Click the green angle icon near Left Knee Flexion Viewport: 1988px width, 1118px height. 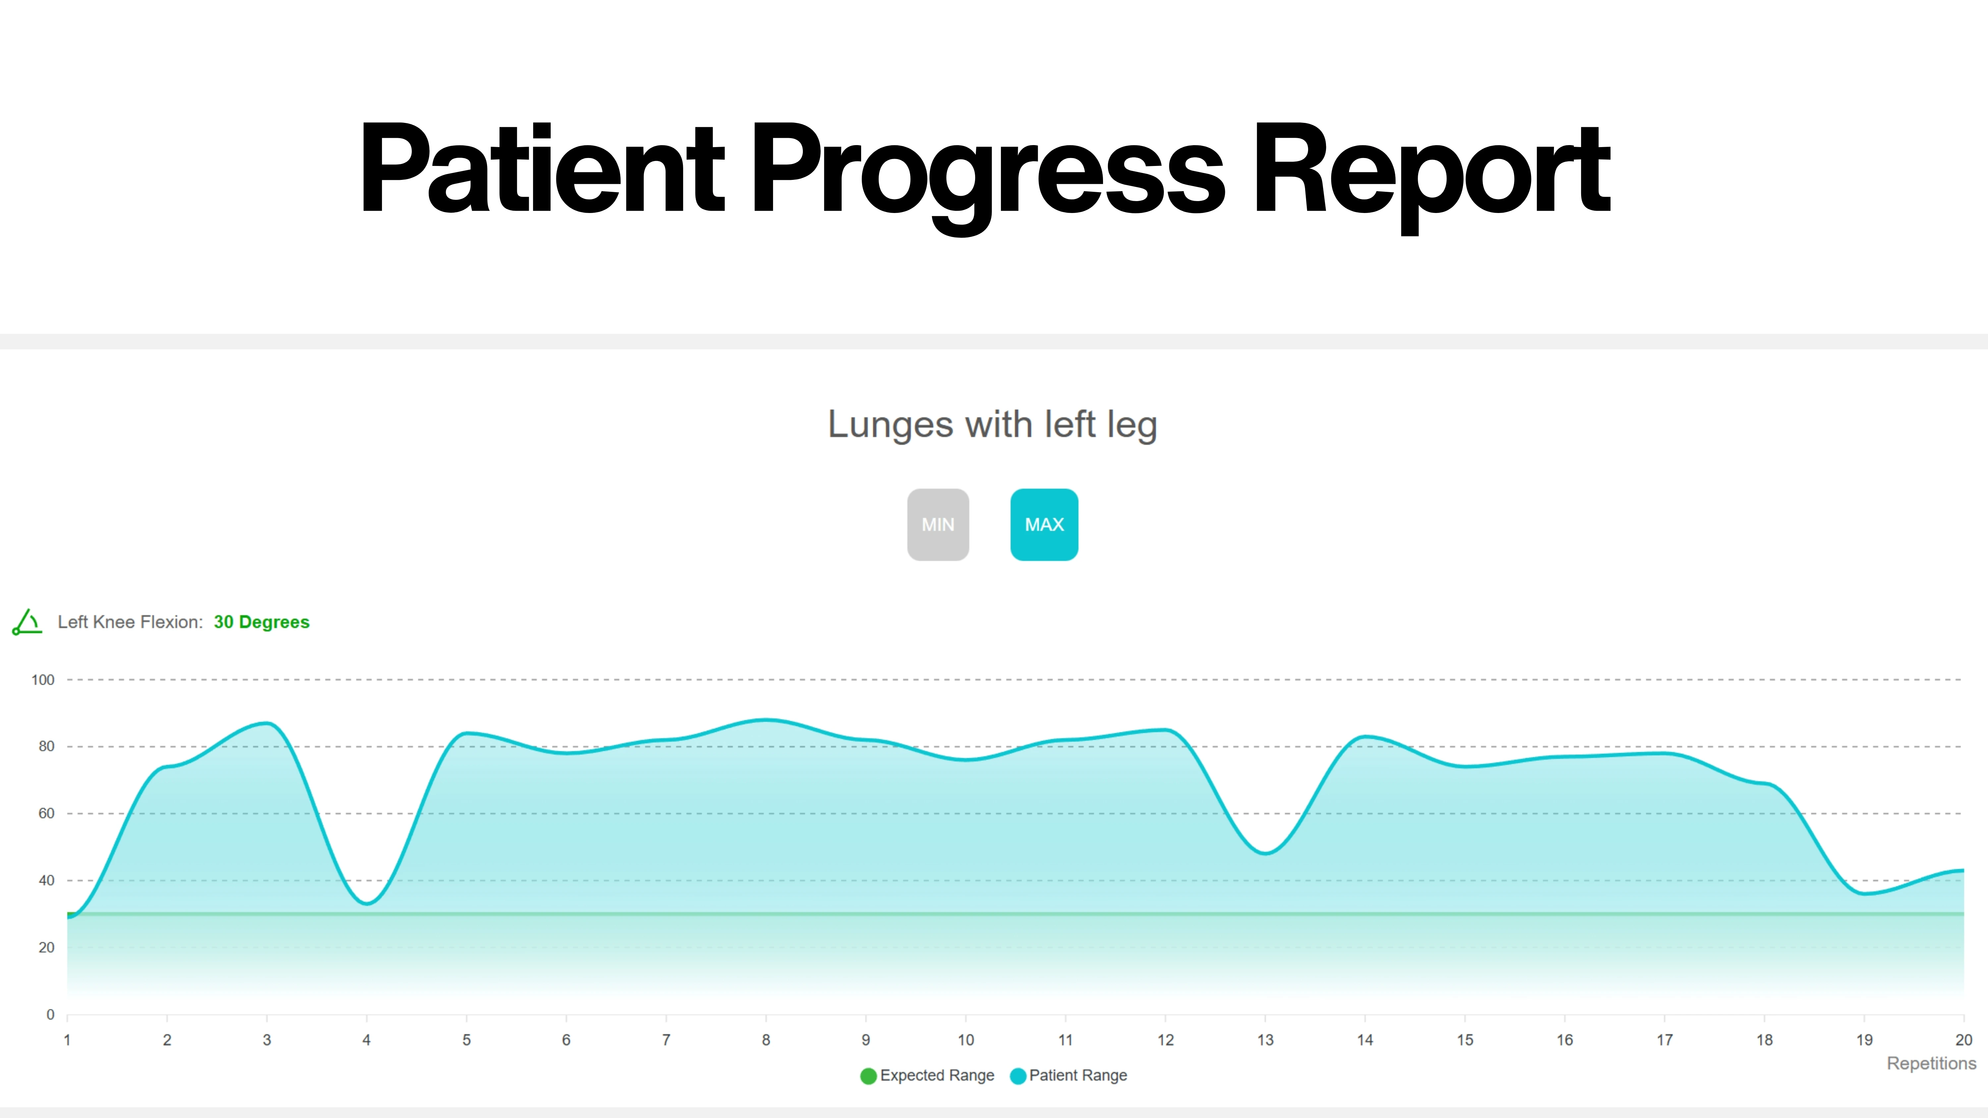tap(27, 622)
